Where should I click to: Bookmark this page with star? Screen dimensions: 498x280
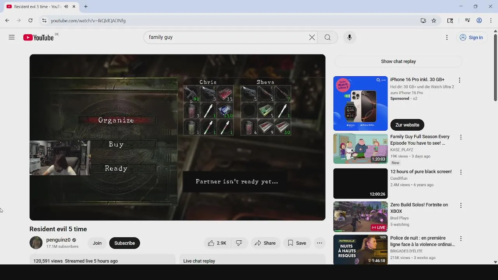(x=434, y=21)
